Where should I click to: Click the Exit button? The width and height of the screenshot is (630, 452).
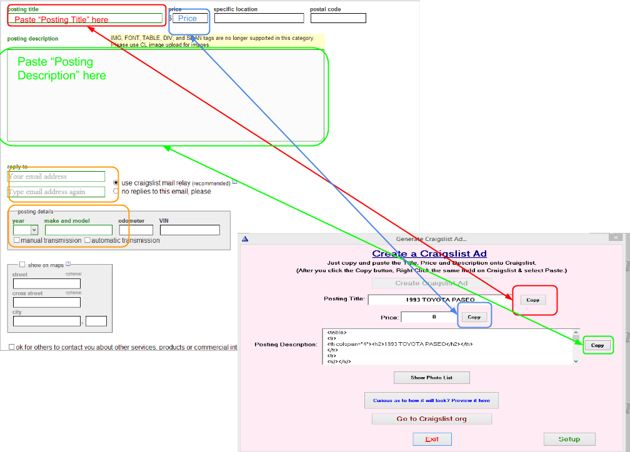(432, 439)
